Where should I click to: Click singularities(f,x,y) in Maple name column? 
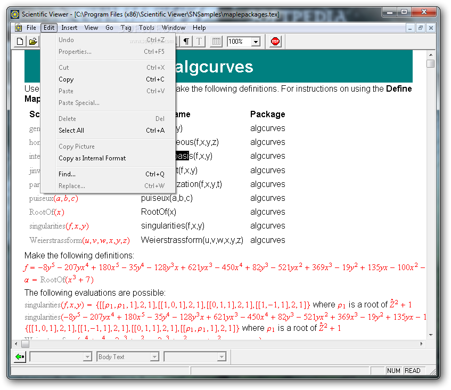(173, 226)
